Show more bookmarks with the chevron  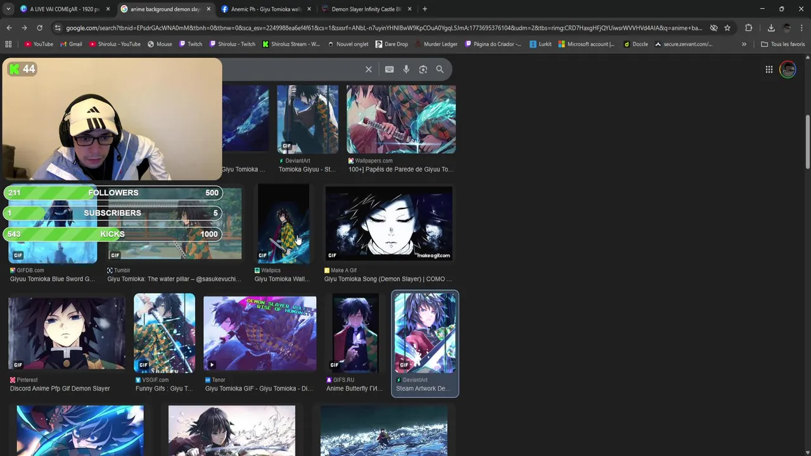tap(744, 44)
